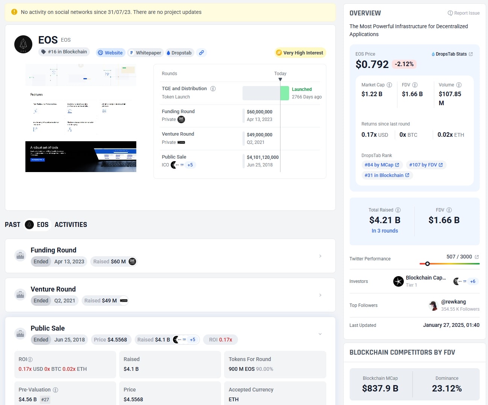Click the TGE and Distribution info icon
This screenshot has width=488, height=405.
pos(213,89)
